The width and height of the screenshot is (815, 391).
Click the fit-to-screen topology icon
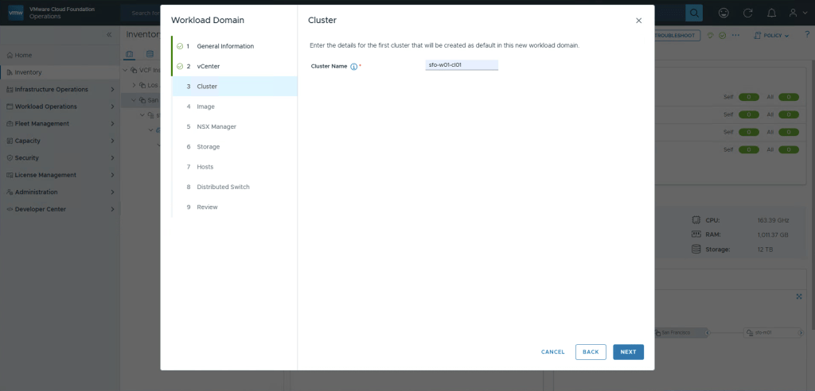pyautogui.click(x=799, y=296)
